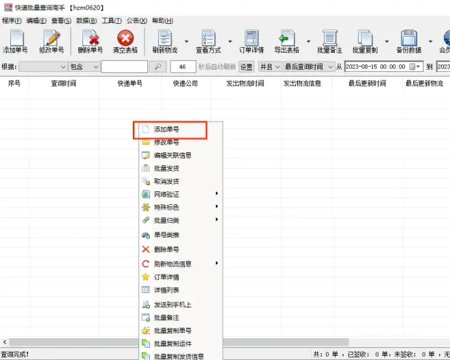Viewport: 450px width, 360px height.
Task: Click the 备份数据 floppy disk icon
Action: point(409,38)
